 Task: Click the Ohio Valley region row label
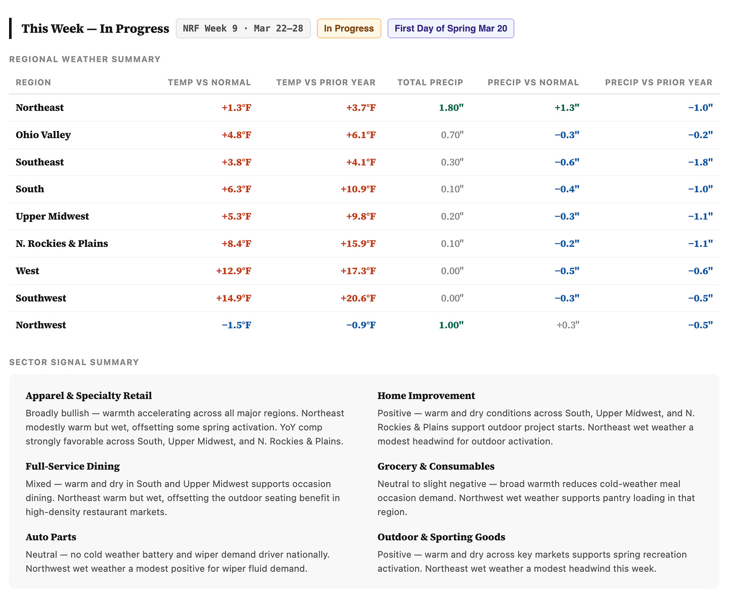pos(43,135)
